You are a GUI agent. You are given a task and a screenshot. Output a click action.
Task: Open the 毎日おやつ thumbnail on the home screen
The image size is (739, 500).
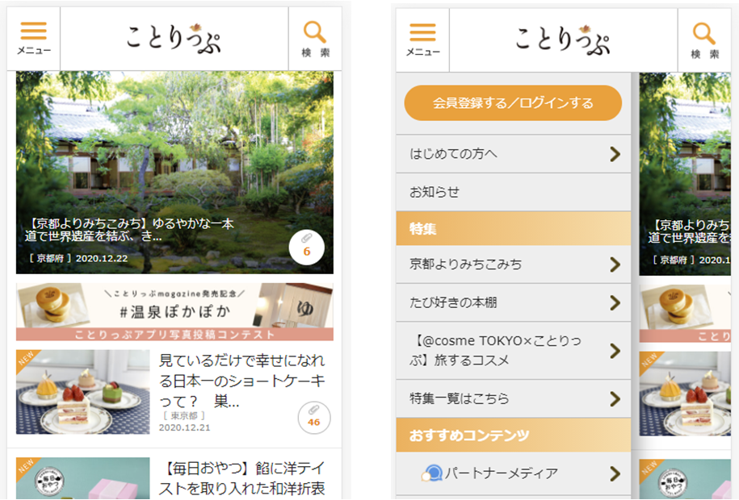[83, 477]
